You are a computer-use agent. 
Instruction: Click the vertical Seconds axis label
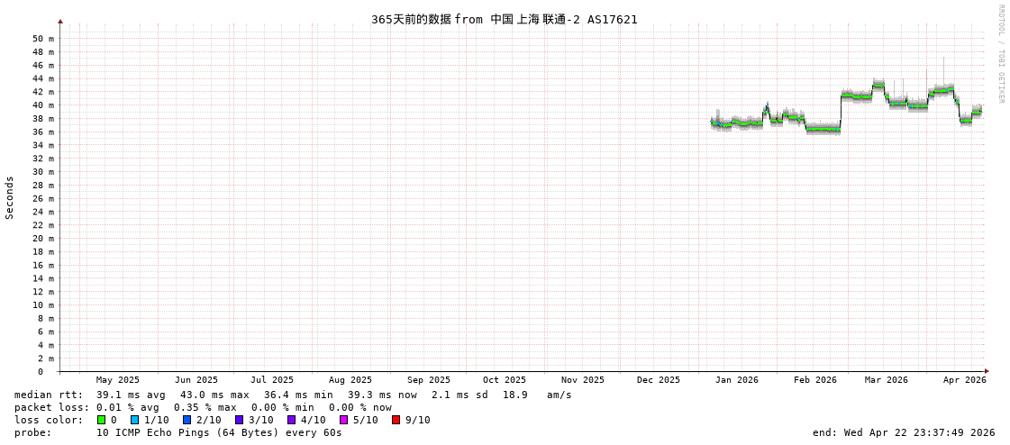tap(10, 197)
